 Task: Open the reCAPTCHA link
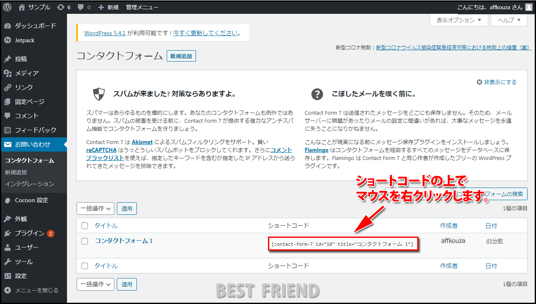click(x=102, y=150)
